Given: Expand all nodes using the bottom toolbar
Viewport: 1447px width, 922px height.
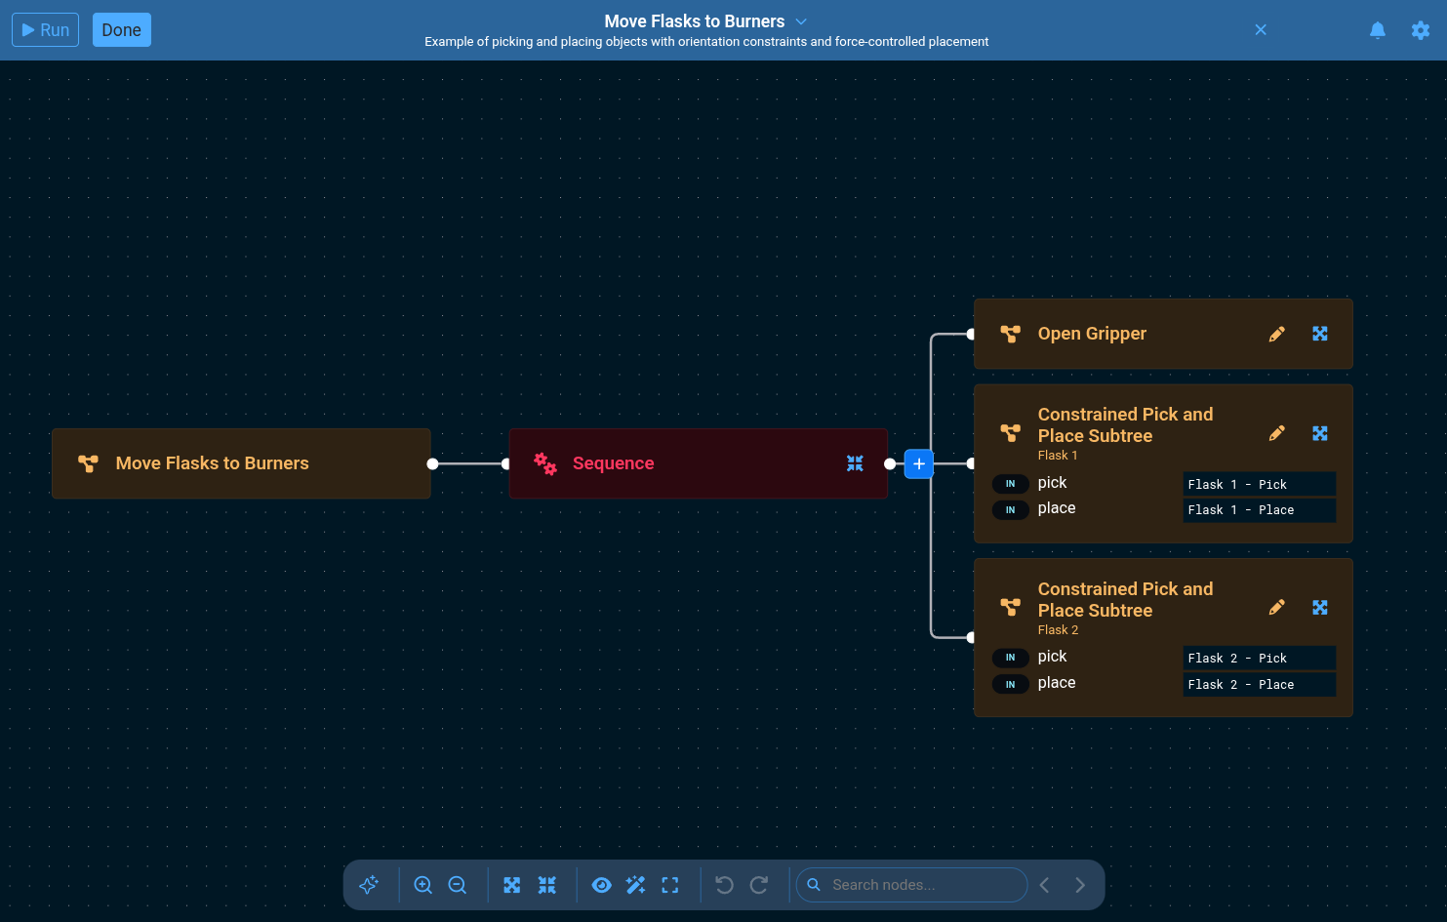Looking at the screenshot, I should (x=511, y=885).
